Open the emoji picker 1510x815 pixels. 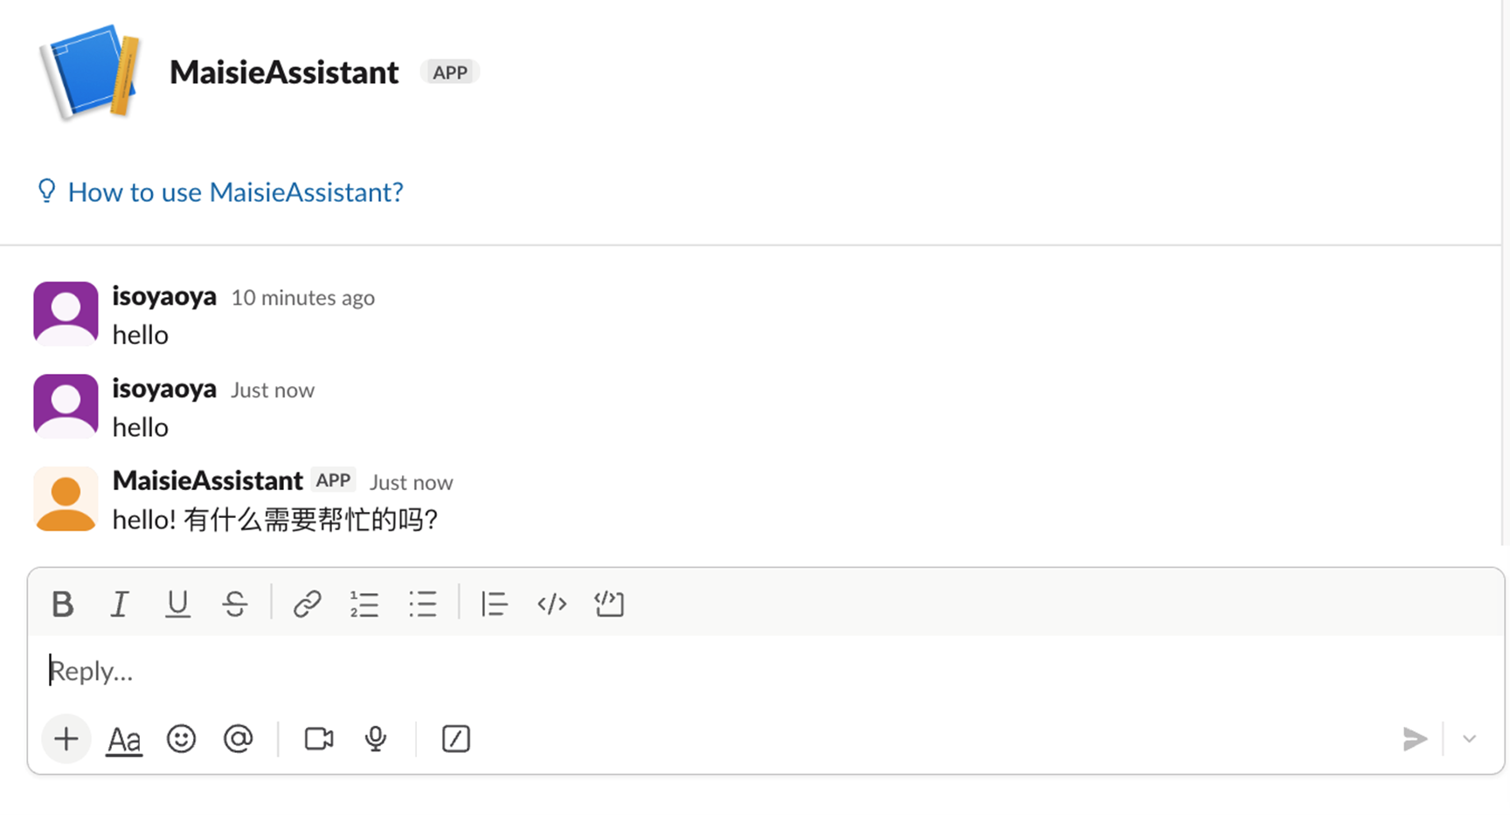[x=181, y=739]
